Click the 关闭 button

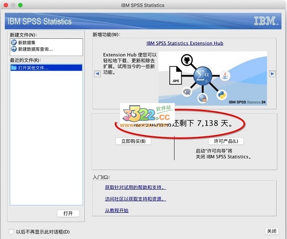click(272, 231)
